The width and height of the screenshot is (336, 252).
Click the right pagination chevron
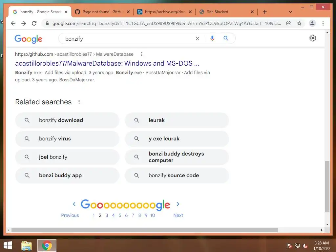178,204
